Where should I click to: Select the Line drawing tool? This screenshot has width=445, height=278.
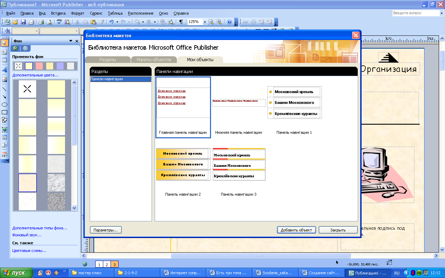tap(5, 89)
